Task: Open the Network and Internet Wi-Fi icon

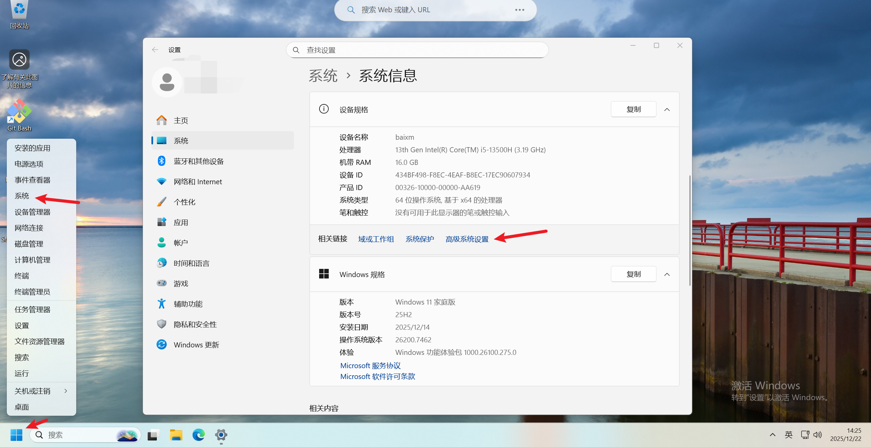Action: click(x=162, y=182)
